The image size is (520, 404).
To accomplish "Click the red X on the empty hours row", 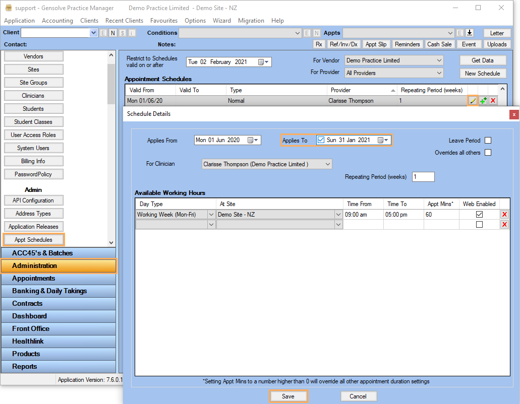I will coord(504,224).
